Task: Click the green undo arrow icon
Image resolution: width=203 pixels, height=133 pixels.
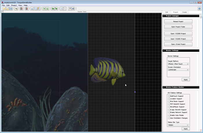Action: 44,9
